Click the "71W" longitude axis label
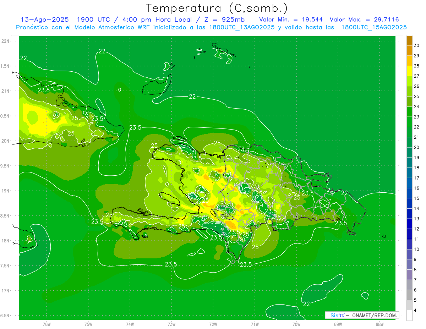Viewport: 426px width, 329px height. point(255,324)
